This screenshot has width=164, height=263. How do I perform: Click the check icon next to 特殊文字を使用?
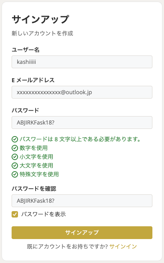(15, 174)
